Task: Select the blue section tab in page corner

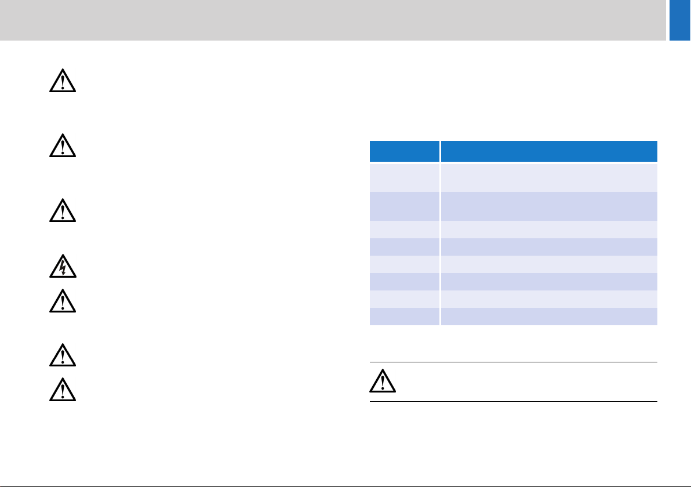Action: 679,20
